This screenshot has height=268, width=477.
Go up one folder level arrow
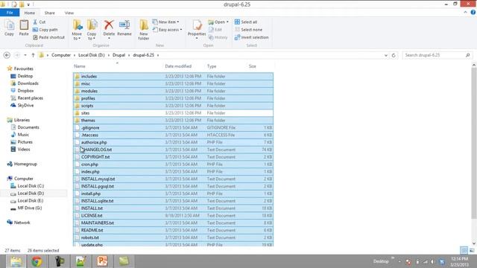click(x=33, y=55)
